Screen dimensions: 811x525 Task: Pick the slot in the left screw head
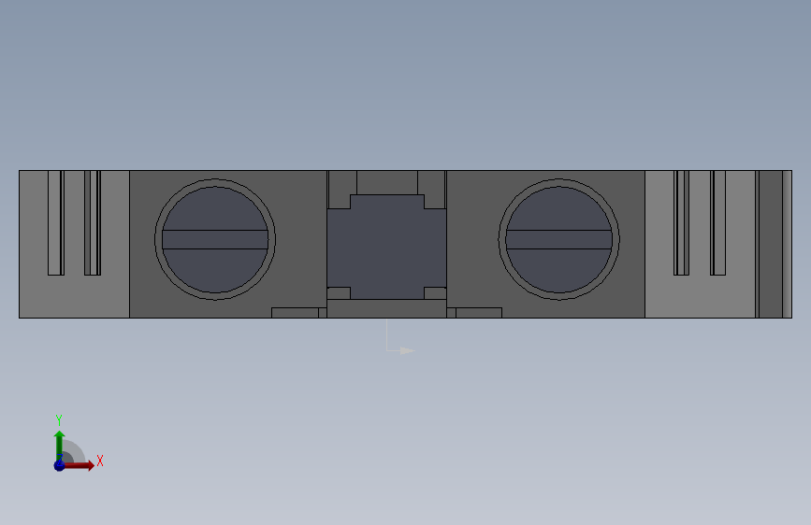215,240
